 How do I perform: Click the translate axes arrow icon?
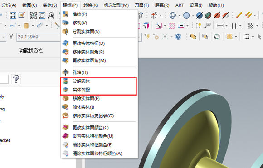[x=158, y=26]
